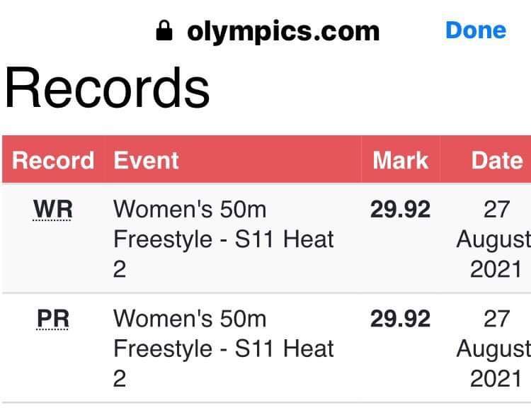
Task: Click the 29.92 mark in WR row
Action: coord(400,210)
